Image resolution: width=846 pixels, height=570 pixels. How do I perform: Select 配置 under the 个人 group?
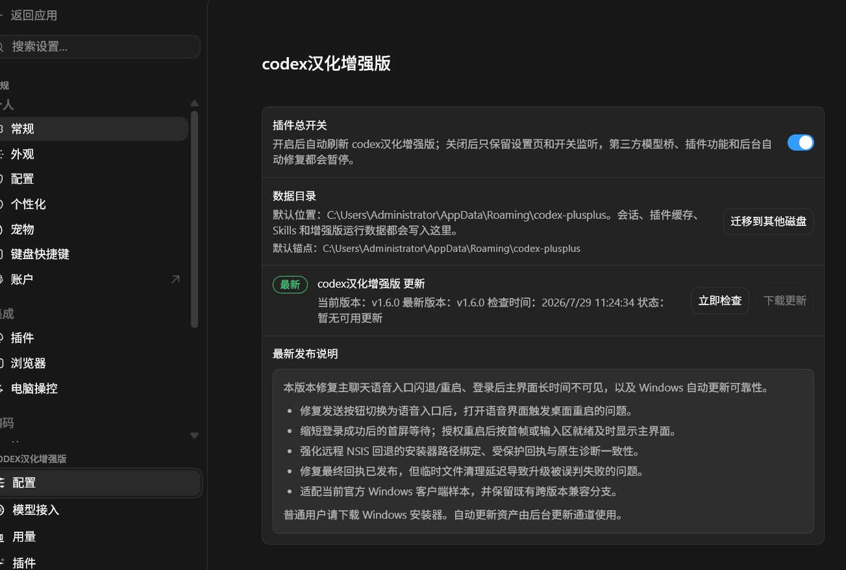click(x=92, y=179)
